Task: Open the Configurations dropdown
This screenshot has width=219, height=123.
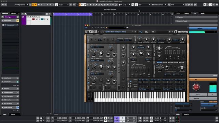Action: (x=22, y=5)
